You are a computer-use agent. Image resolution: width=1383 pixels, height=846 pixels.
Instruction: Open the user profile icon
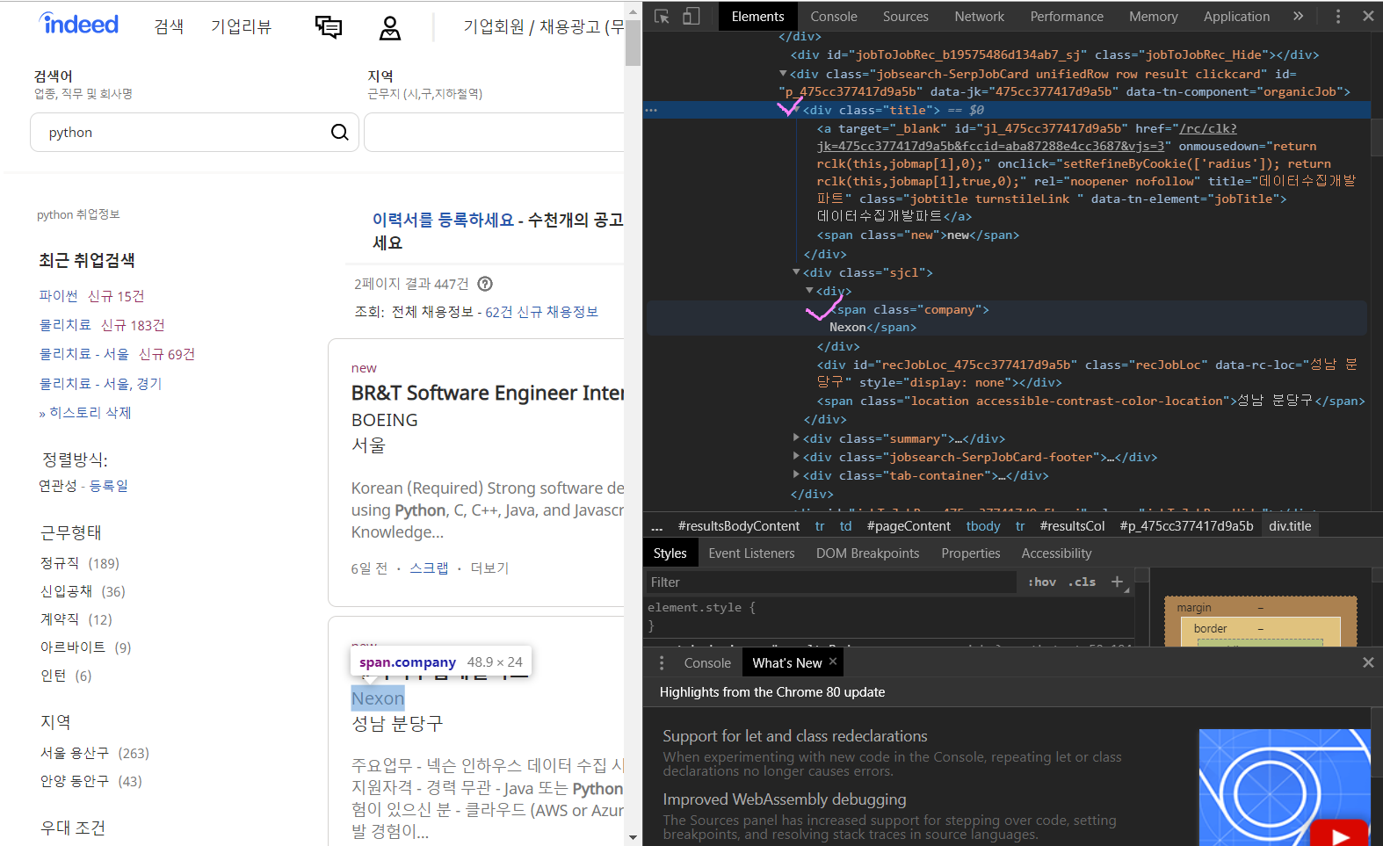tap(390, 28)
